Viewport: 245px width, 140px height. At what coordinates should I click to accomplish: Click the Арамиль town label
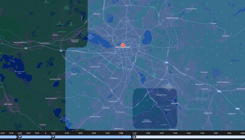click(175, 104)
